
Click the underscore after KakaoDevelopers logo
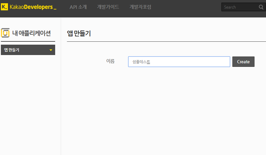coord(55,8)
